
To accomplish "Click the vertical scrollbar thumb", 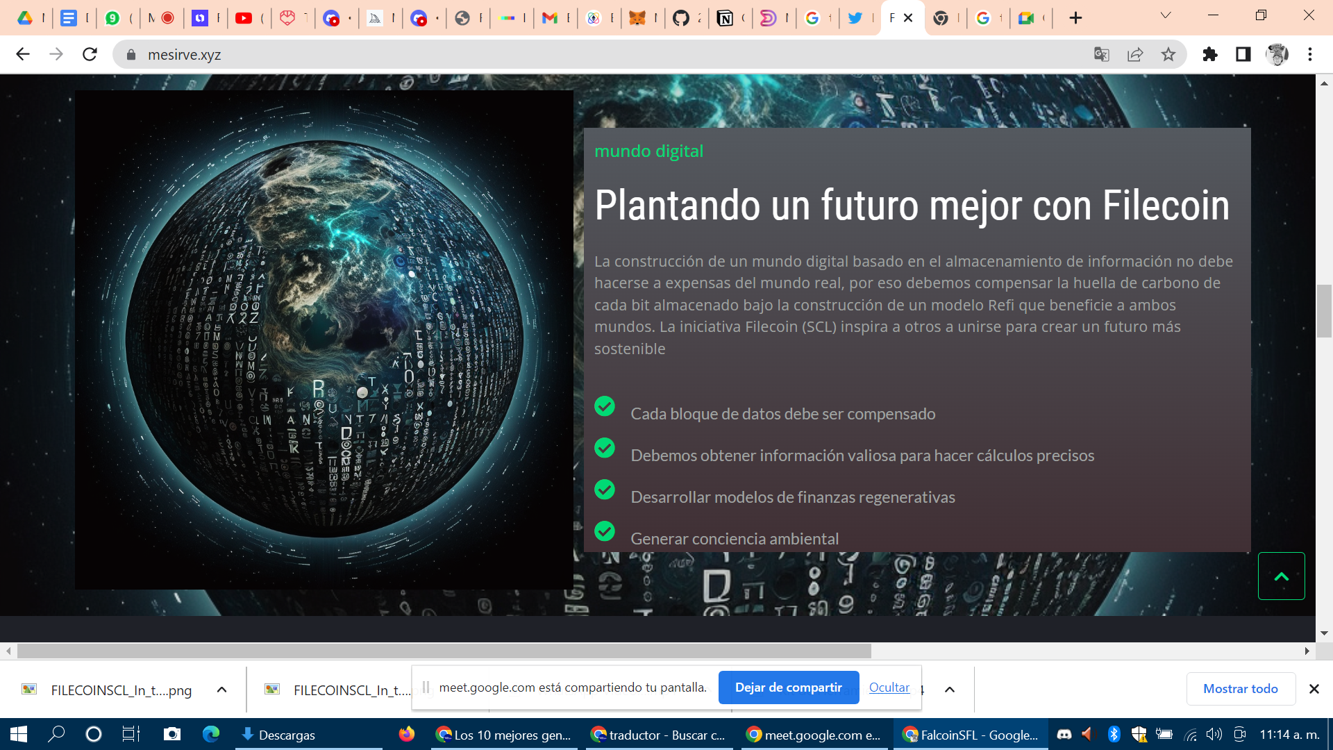I will (1324, 310).
